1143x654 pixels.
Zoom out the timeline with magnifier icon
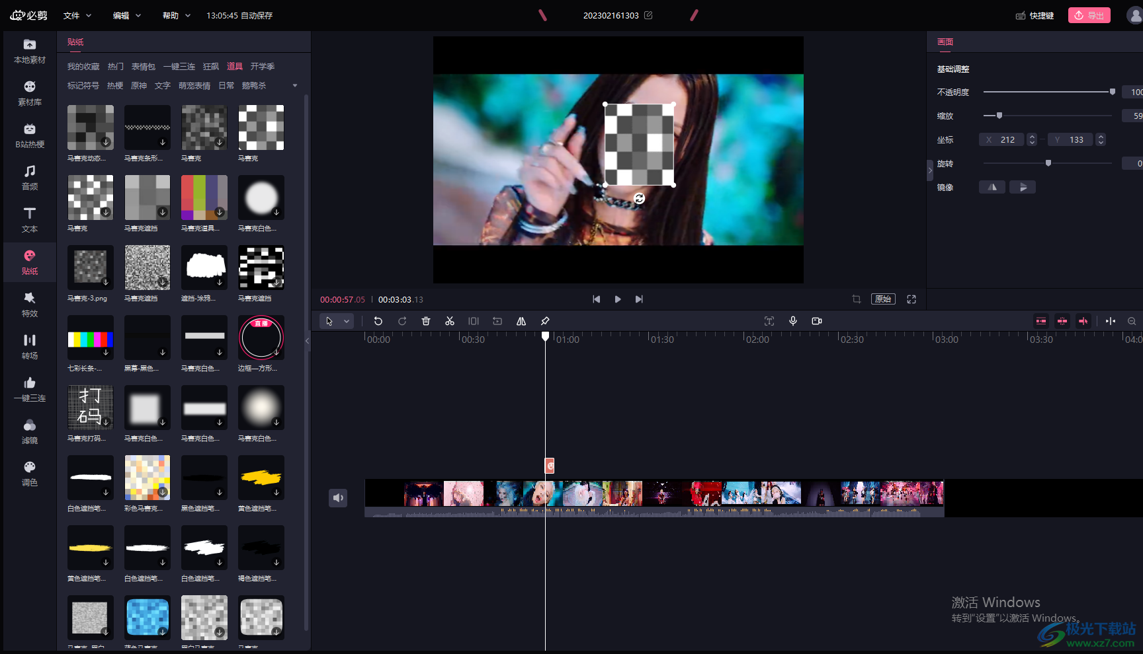(1132, 321)
